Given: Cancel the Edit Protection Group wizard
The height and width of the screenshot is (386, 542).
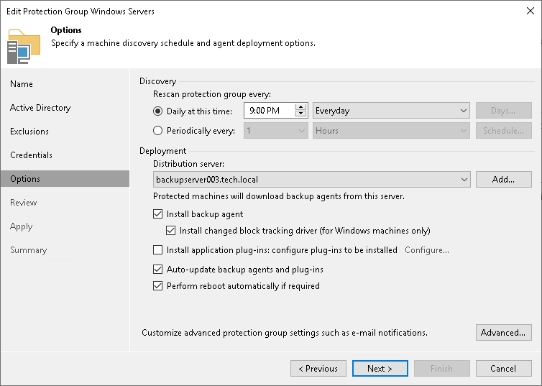Looking at the screenshot, I should [503, 368].
